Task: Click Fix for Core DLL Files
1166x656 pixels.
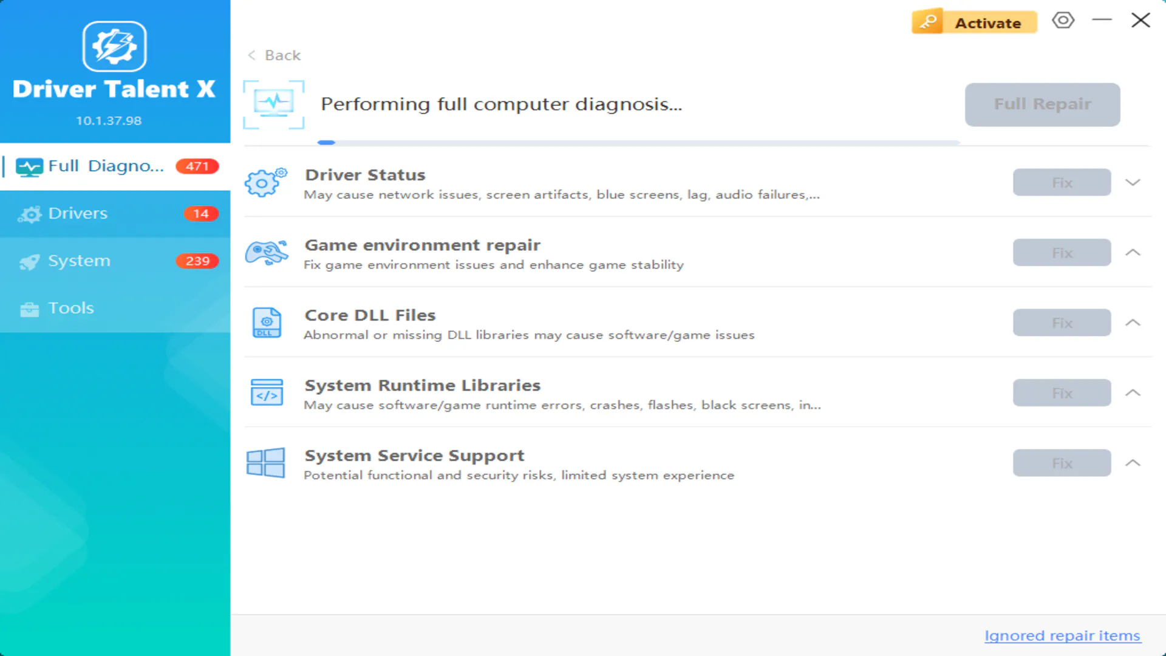Action: pos(1062,323)
